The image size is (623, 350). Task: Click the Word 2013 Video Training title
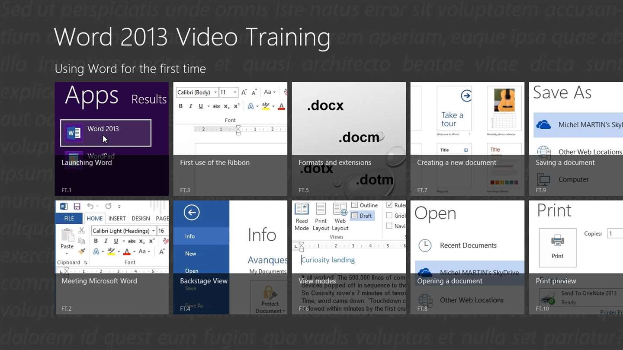tap(192, 37)
